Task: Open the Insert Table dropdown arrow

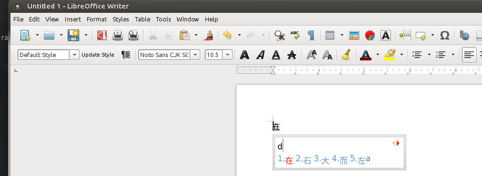Action: tap(342, 35)
